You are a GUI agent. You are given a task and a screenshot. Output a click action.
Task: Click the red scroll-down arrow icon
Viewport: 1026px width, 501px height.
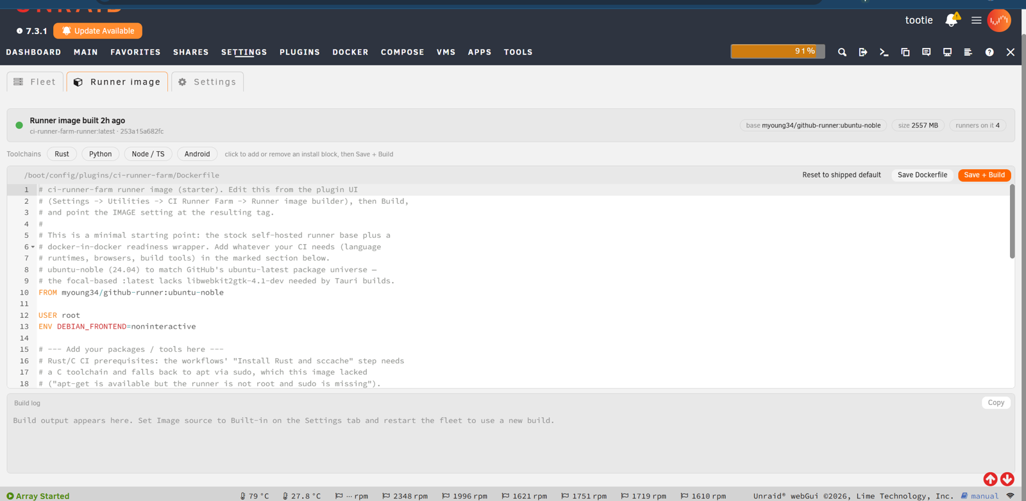pyautogui.click(x=1007, y=479)
